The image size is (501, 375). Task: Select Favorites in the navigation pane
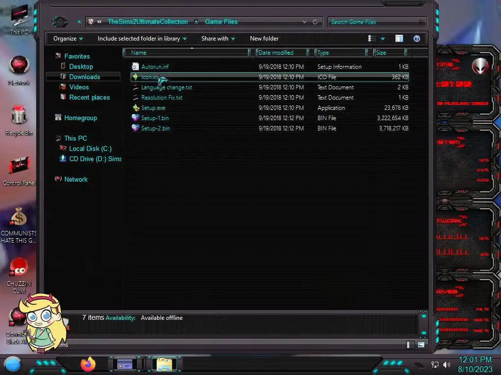click(77, 56)
